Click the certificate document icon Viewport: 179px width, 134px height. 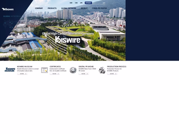pyautogui.click(x=44, y=70)
